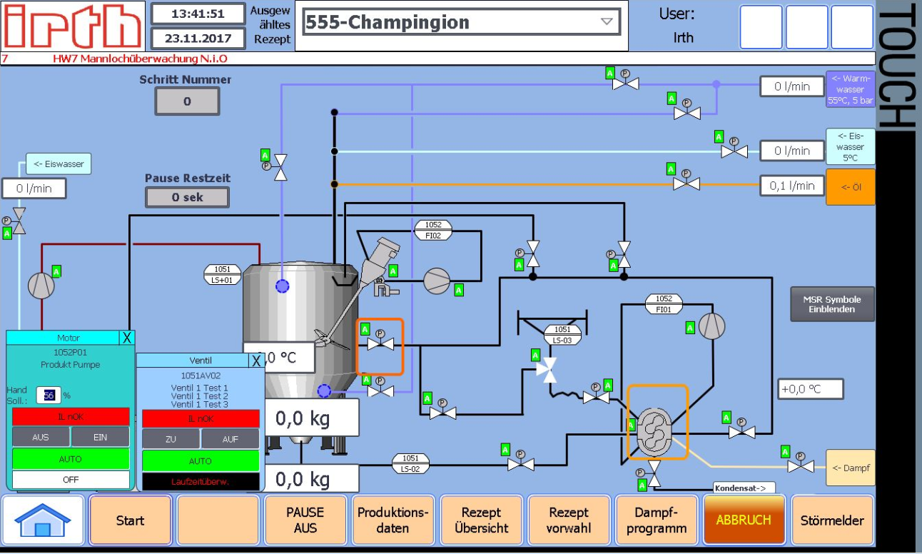Click the OFF status in the Motor panel
922x554 pixels.
pyautogui.click(x=71, y=480)
